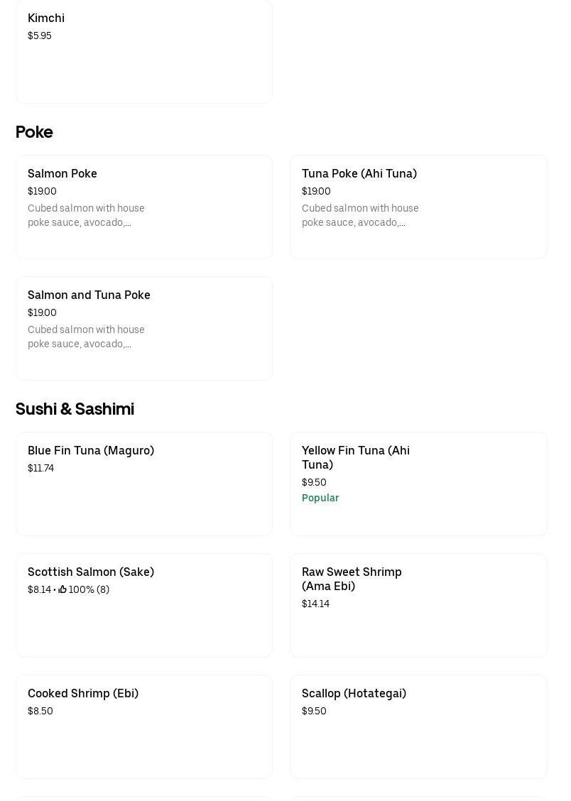Click the thumbs-up icon on Scottish Salmon
This screenshot has width=571, height=801.
tap(62, 589)
